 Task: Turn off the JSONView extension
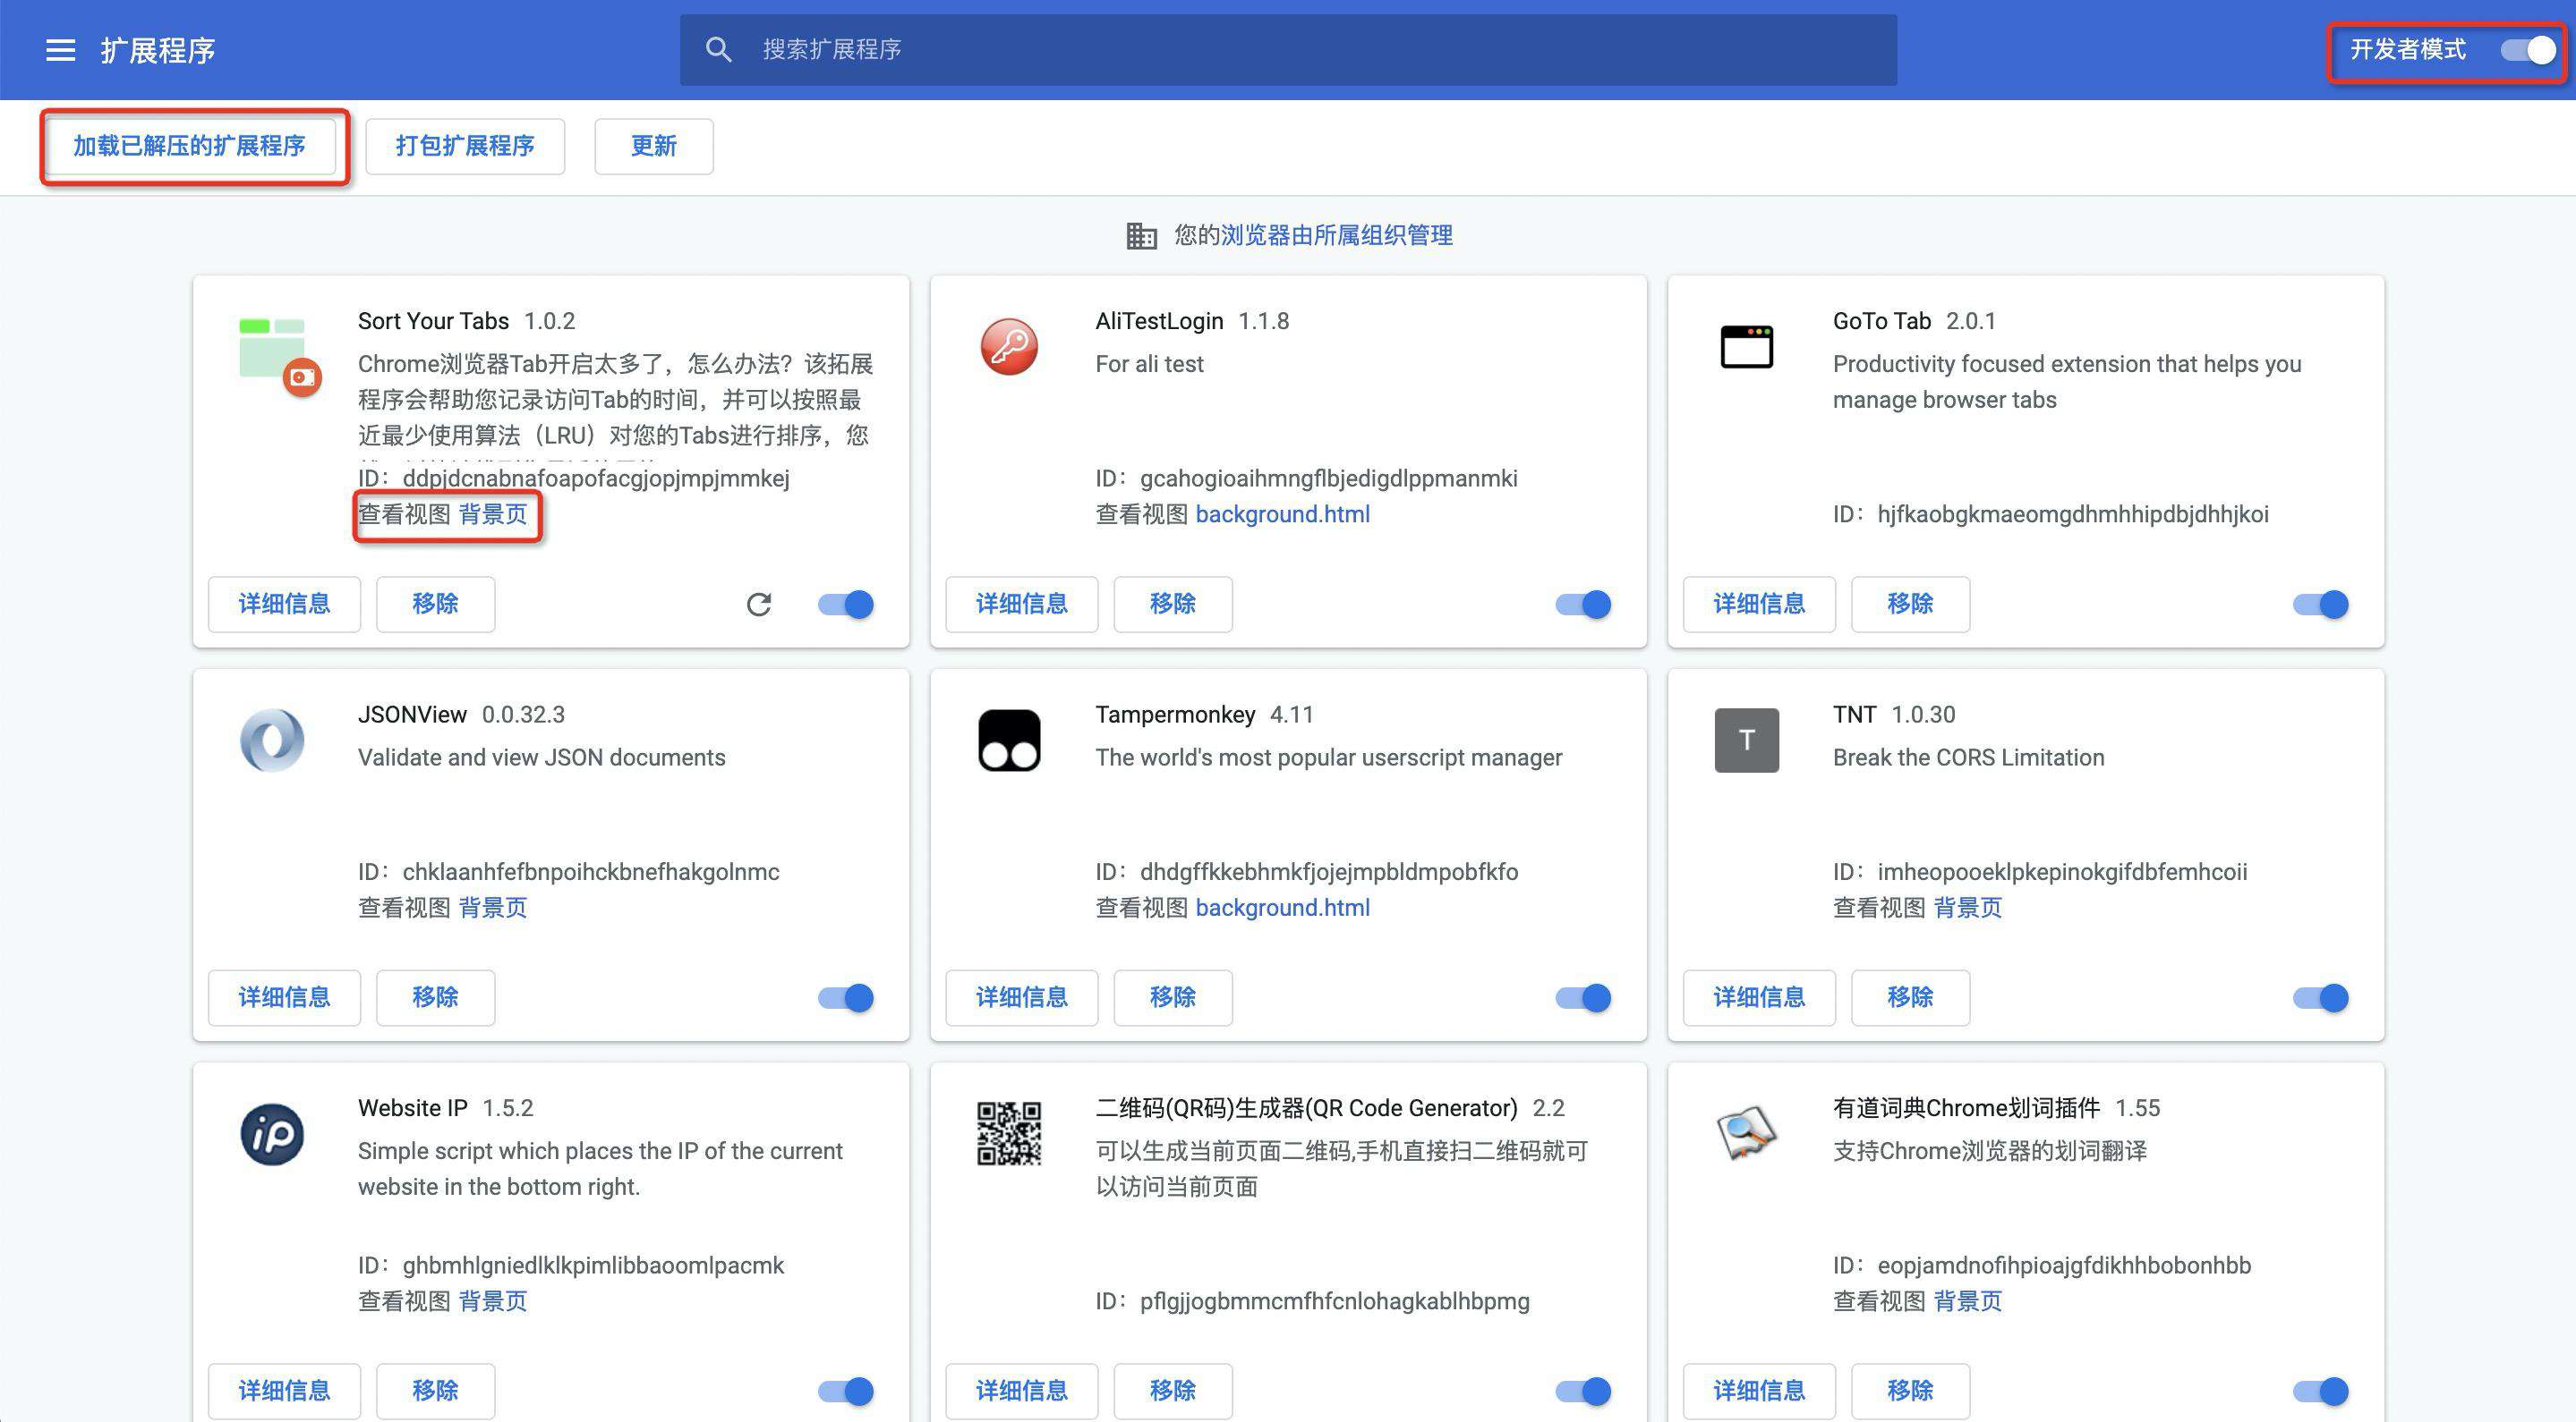[x=846, y=997]
